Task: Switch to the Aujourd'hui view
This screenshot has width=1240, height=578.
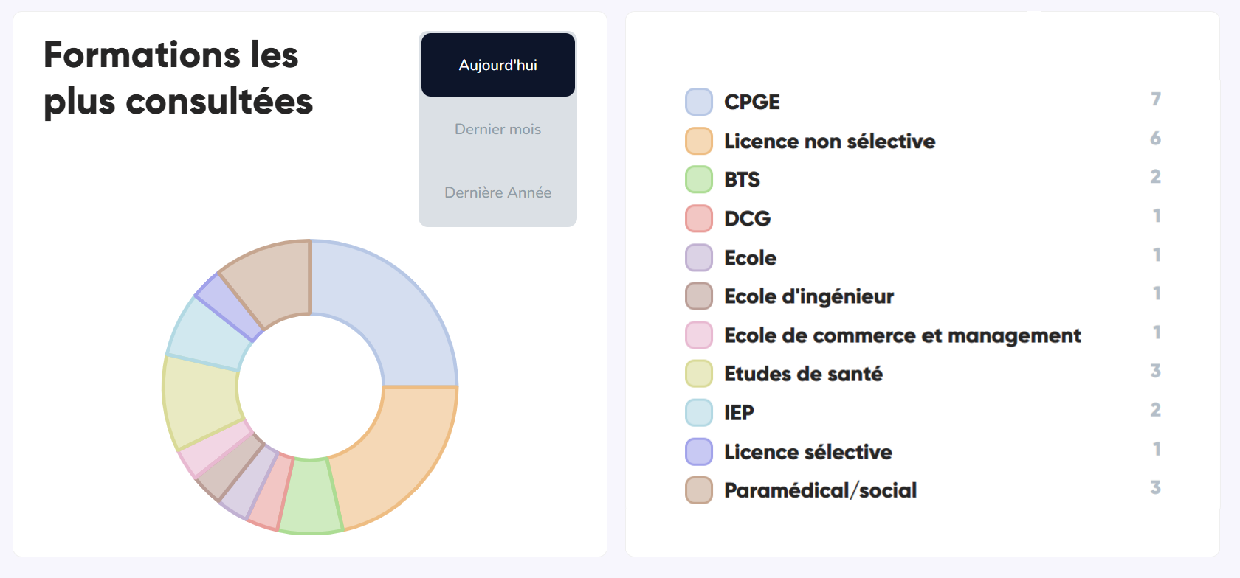Action: 497,65
